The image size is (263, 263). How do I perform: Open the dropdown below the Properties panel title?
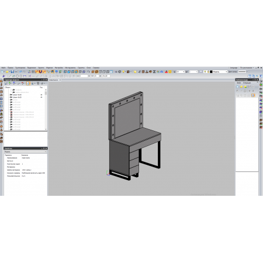coord(25,151)
